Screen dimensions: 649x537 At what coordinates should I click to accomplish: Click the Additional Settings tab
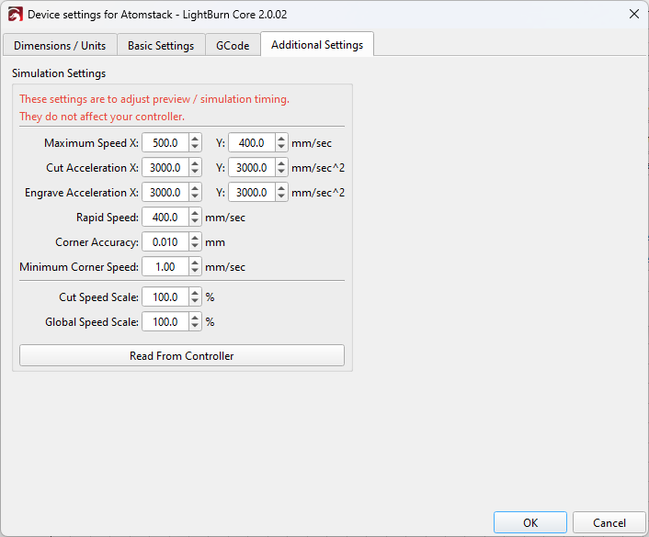pos(317,44)
